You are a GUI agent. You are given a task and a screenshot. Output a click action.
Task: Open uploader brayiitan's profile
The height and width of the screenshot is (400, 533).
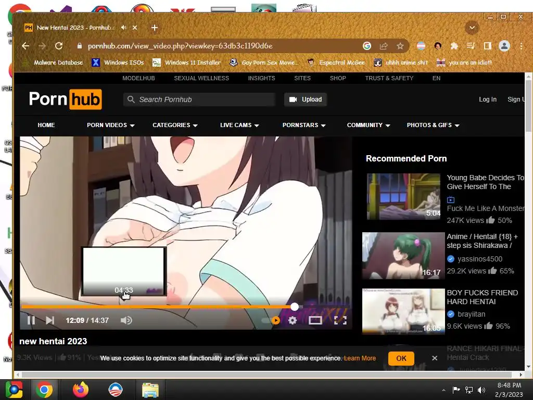tap(471, 314)
